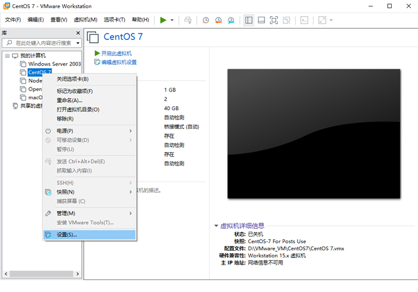This screenshot has width=418, height=292.
Task: Click the stretch guest display icon
Action: [322, 20]
